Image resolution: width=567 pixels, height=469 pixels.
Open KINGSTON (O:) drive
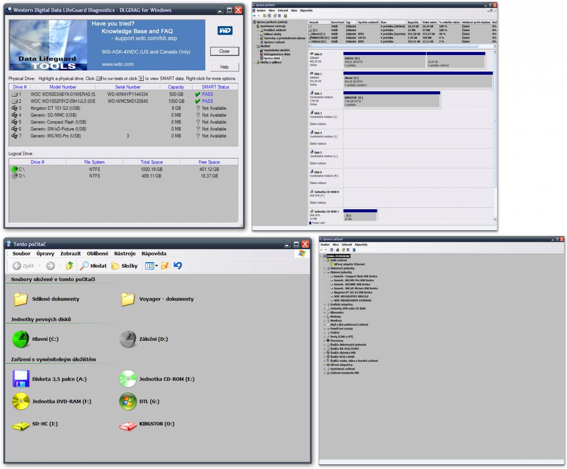(x=147, y=424)
